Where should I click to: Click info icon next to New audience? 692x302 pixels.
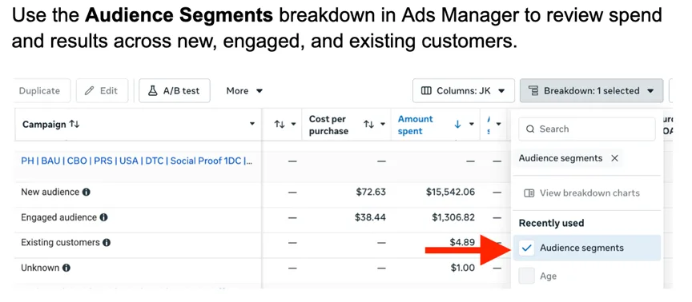click(86, 193)
